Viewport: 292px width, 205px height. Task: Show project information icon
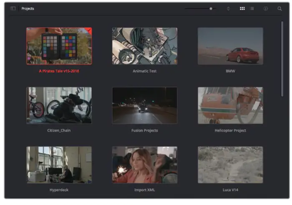[266, 8]
